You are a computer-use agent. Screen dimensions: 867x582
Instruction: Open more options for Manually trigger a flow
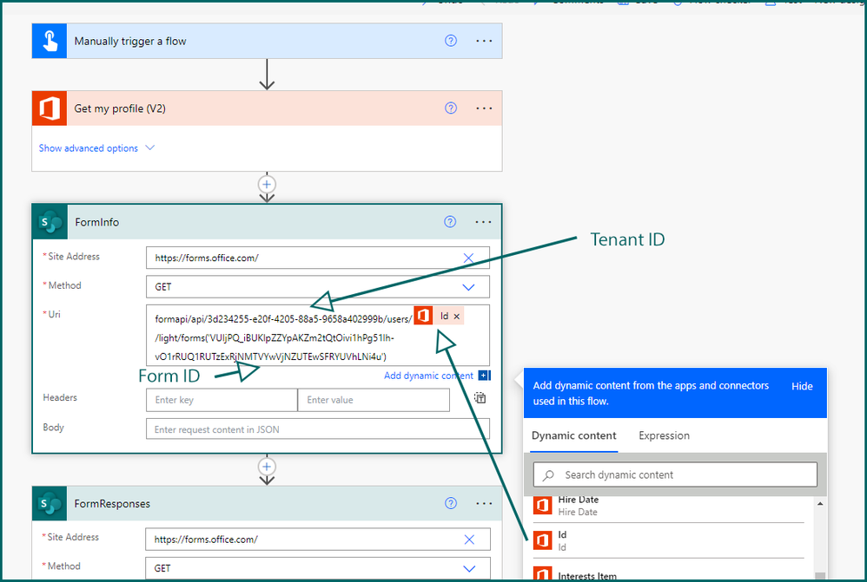(x=484, y=41)
